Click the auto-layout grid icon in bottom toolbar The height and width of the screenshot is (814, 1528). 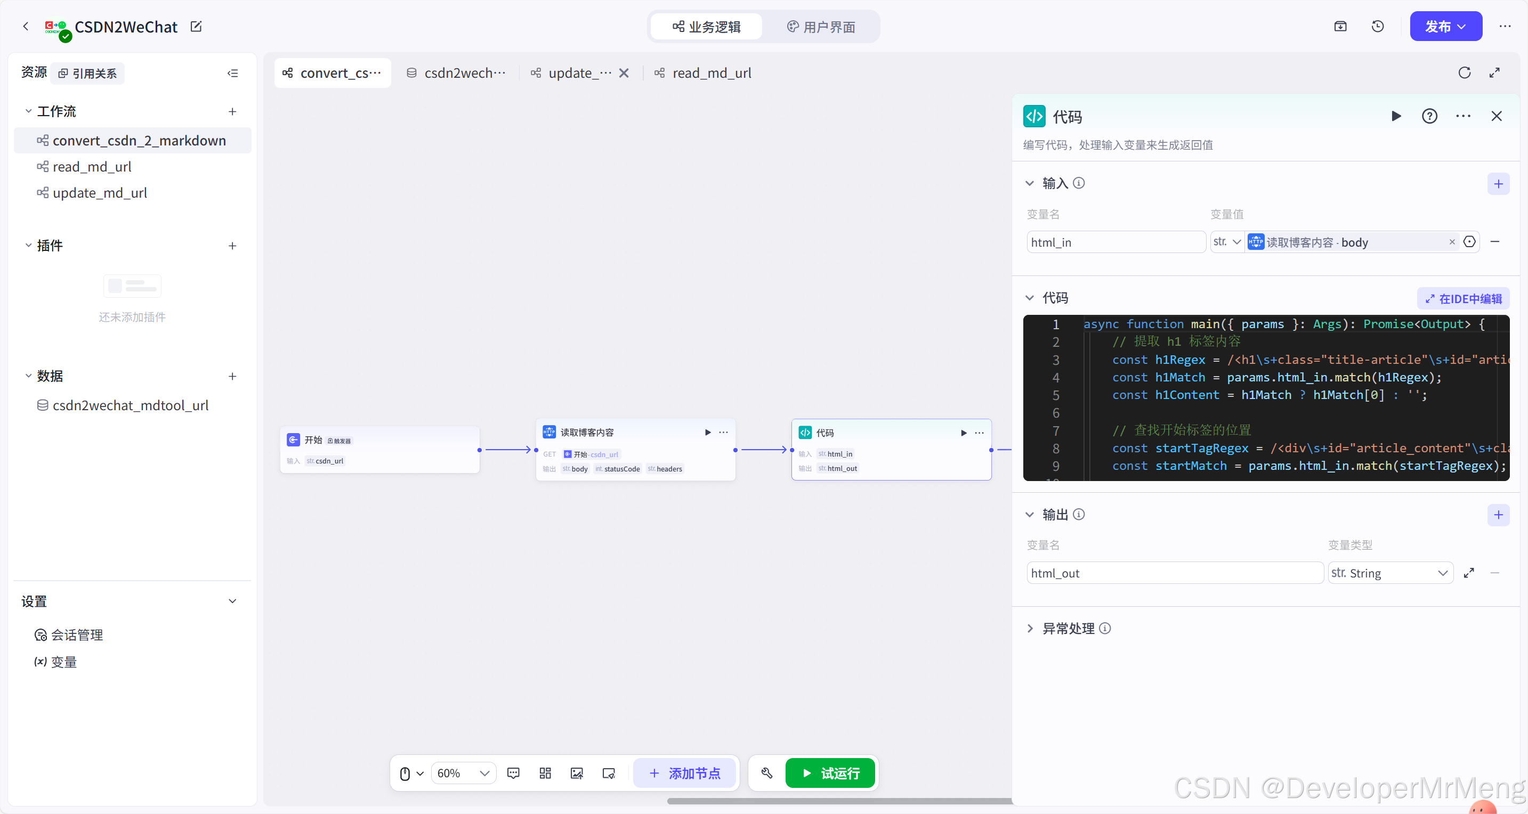(545, 773)
